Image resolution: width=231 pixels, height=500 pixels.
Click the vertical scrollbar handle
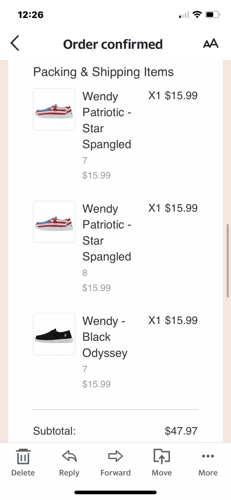click(x=227, y=260)
